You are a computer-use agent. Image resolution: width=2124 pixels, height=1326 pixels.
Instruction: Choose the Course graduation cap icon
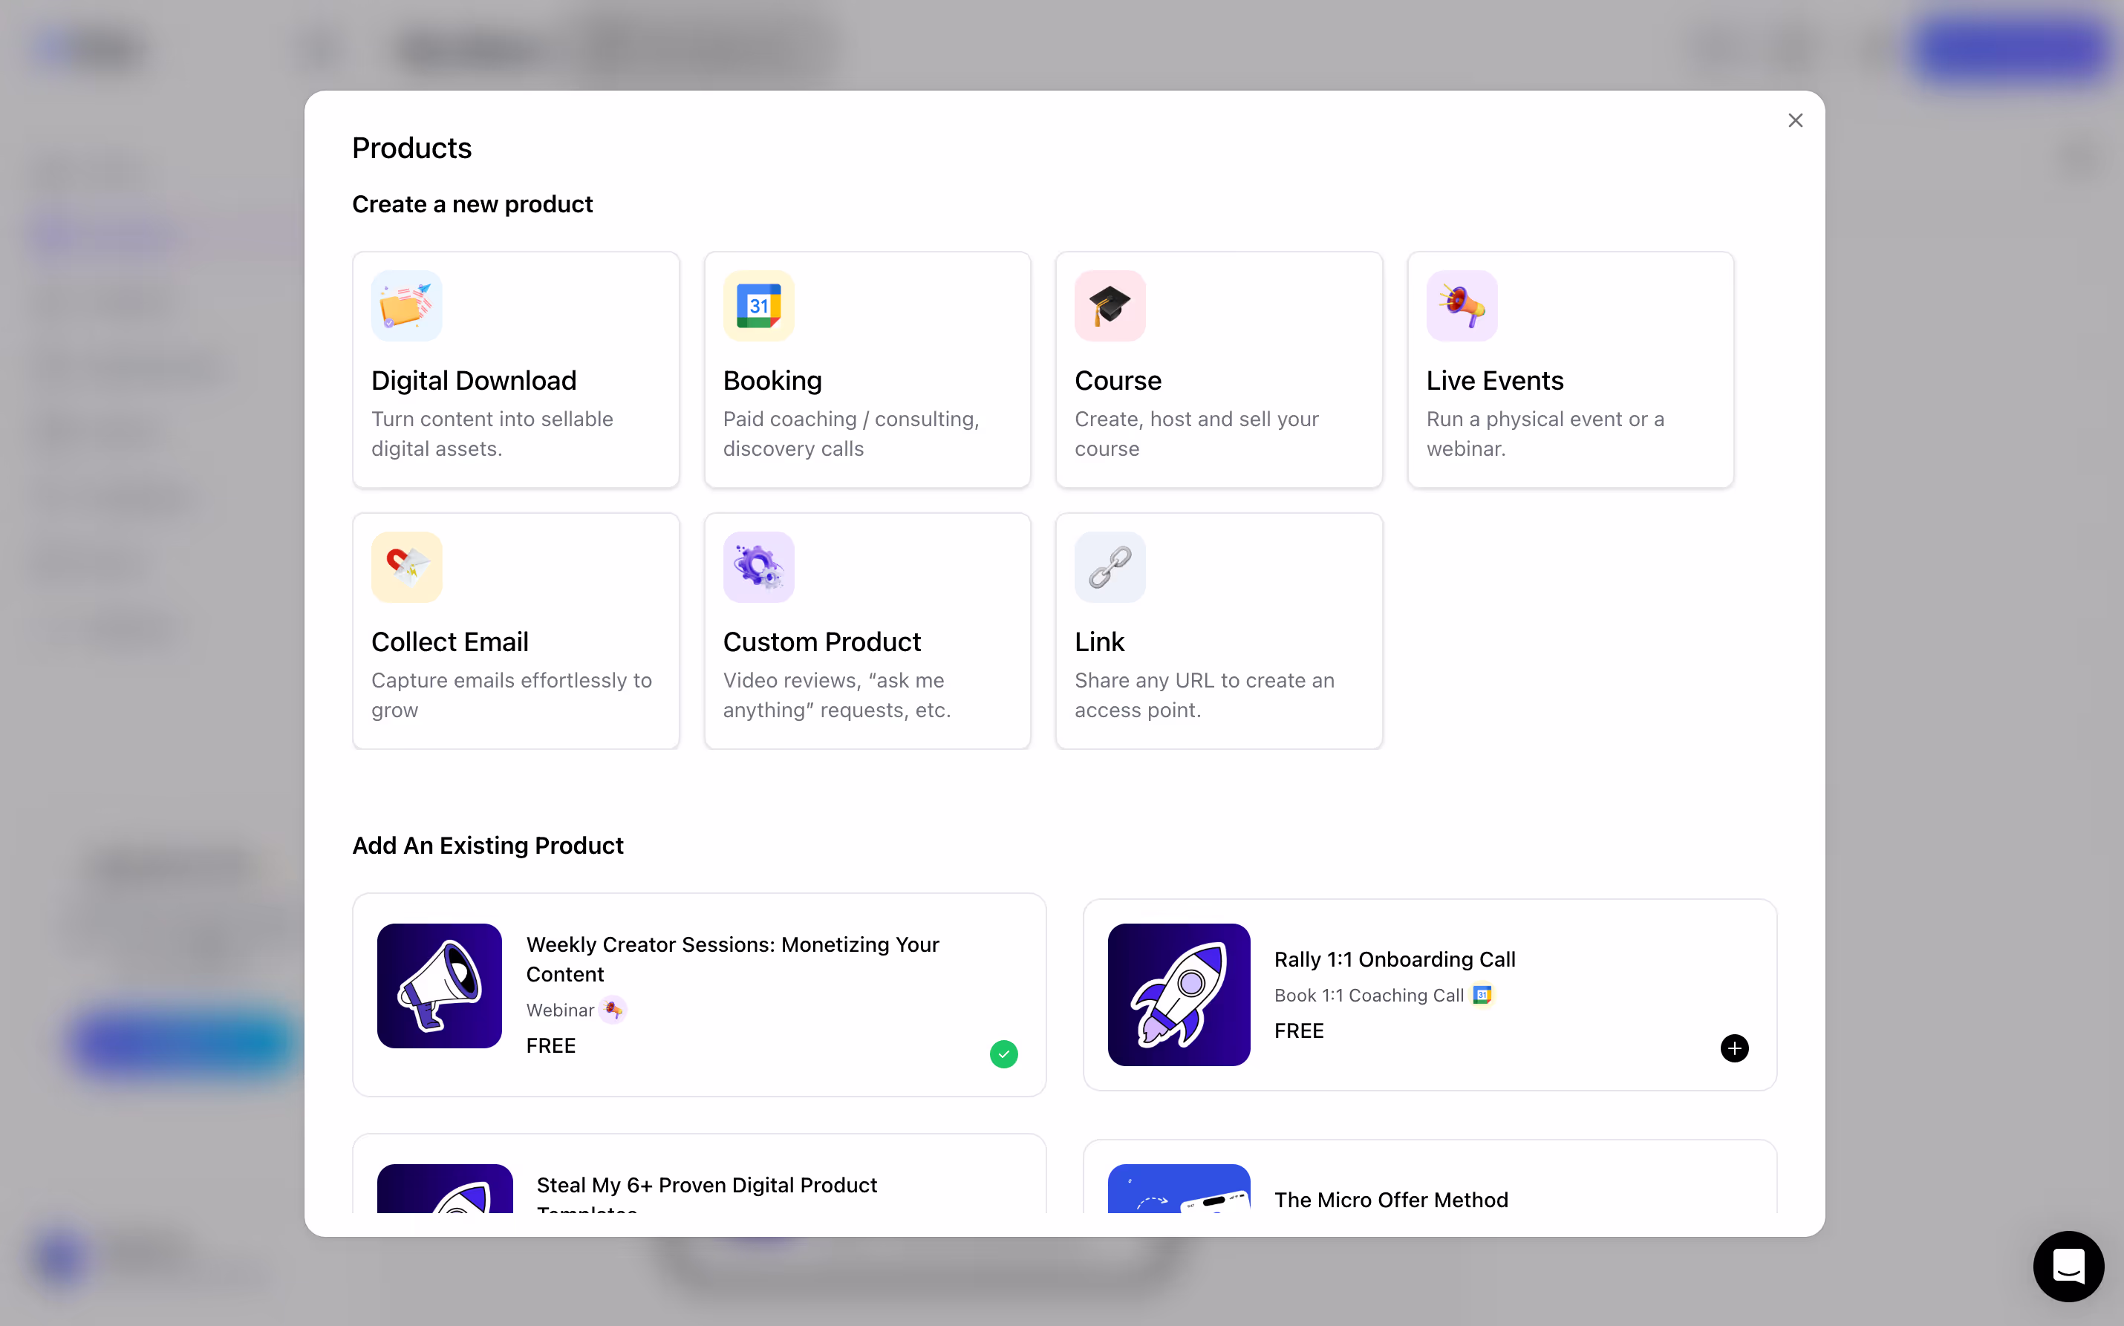coord(1110,305)
